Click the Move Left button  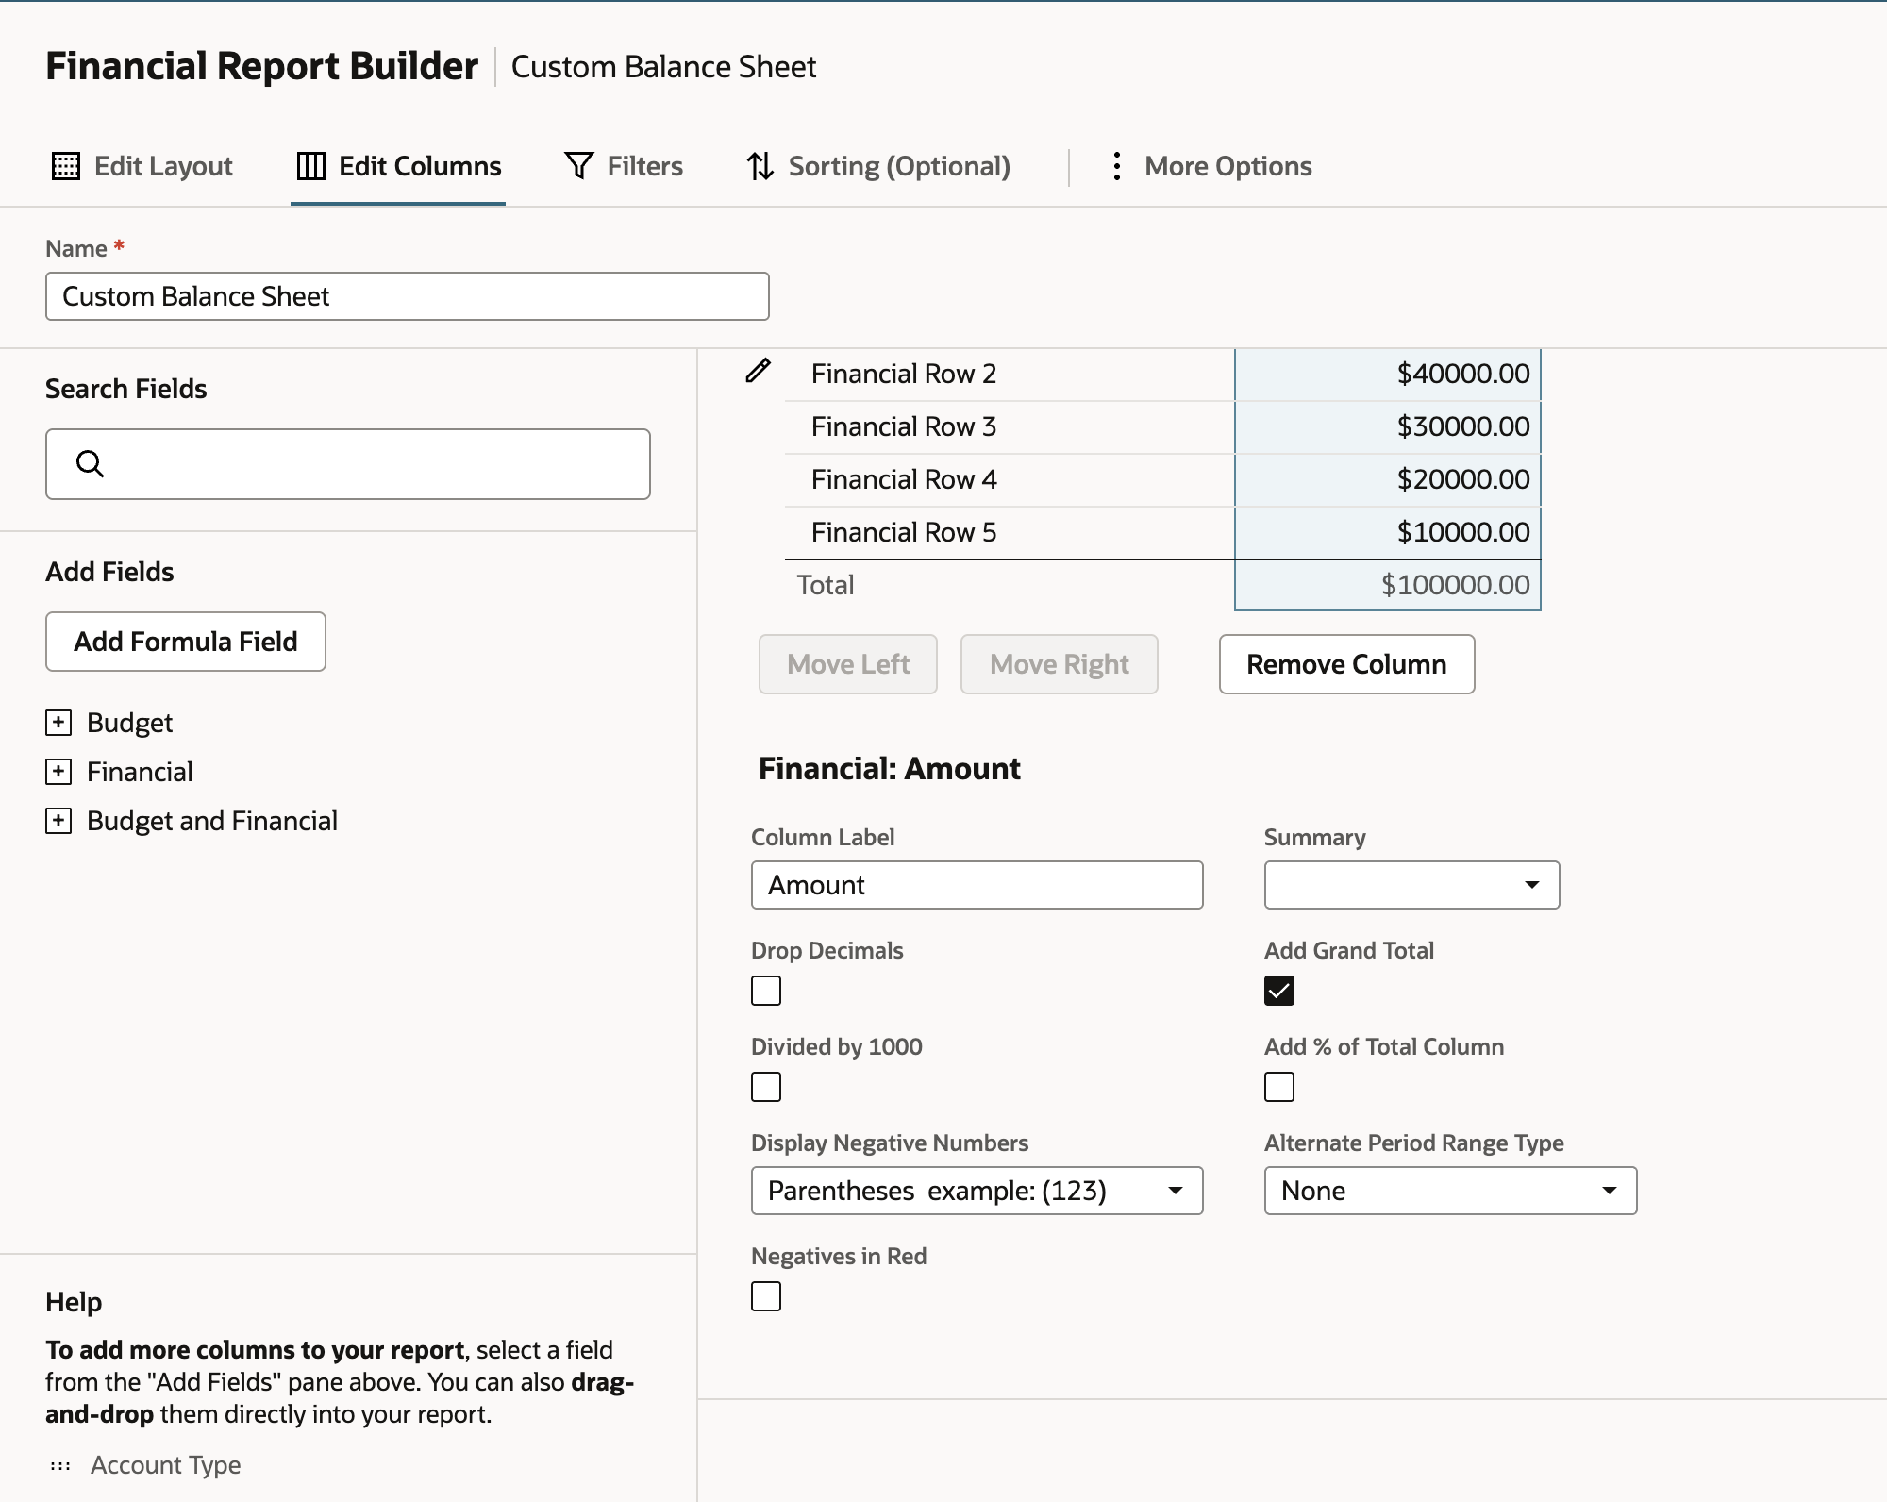point(848,664)
